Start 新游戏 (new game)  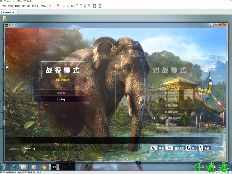(61, 93)
